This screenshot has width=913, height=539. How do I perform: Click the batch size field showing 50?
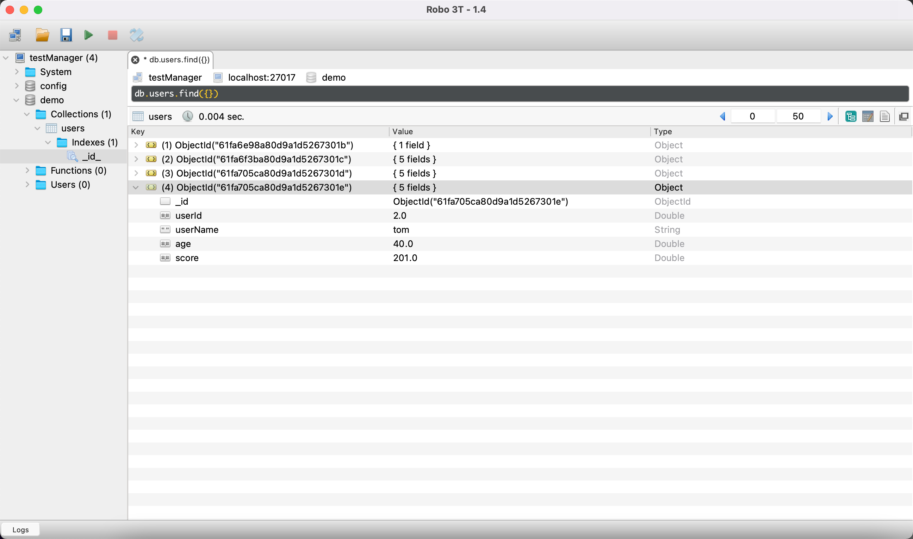(798, 117)
